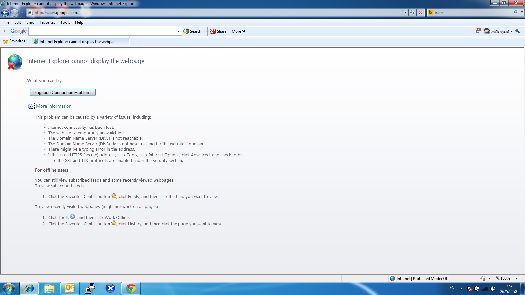
Task: Expand the address bar URL history dropdown
Action: pos(405,13)
